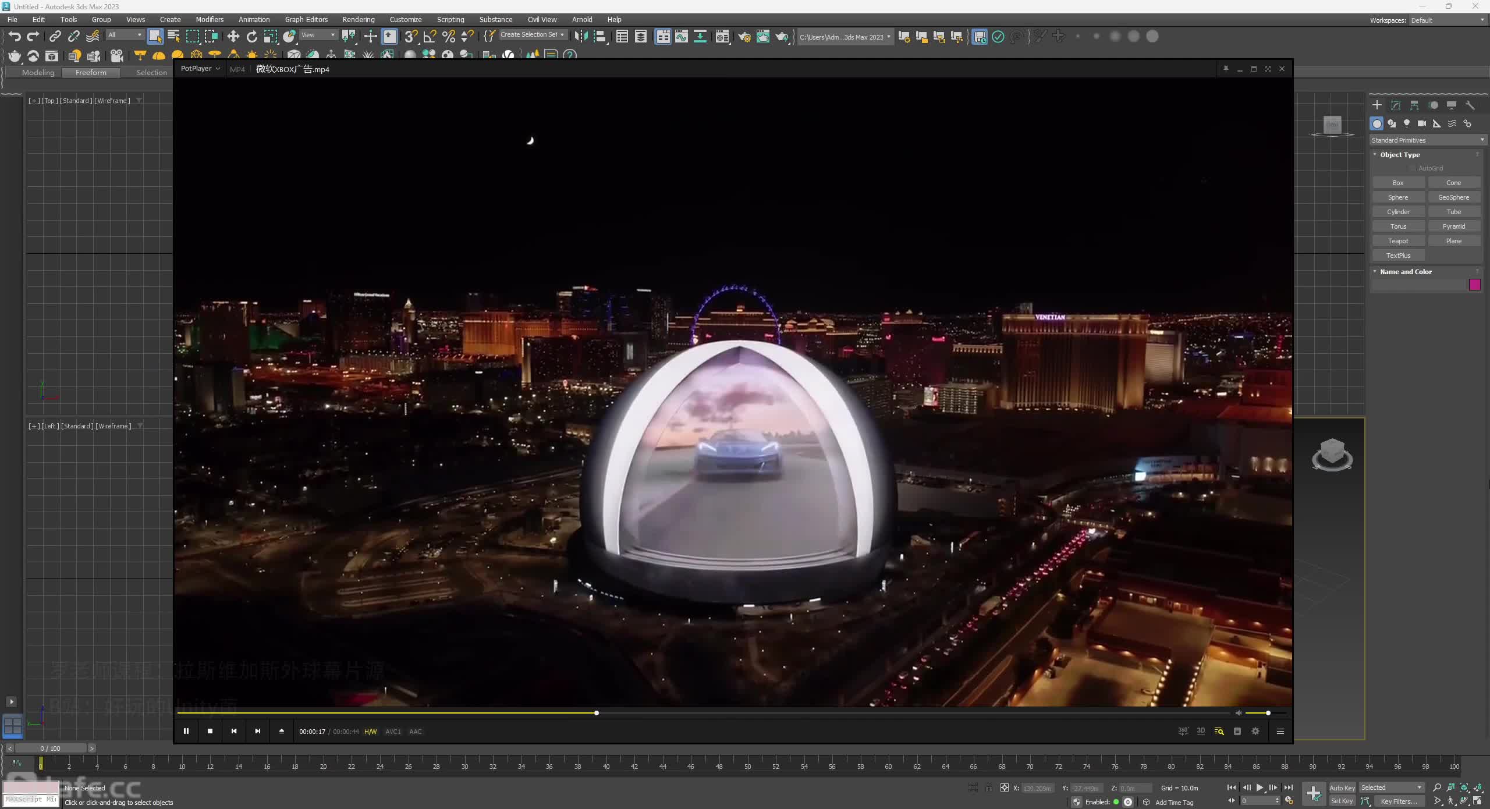Play animation in 3ds Max

1260,787
